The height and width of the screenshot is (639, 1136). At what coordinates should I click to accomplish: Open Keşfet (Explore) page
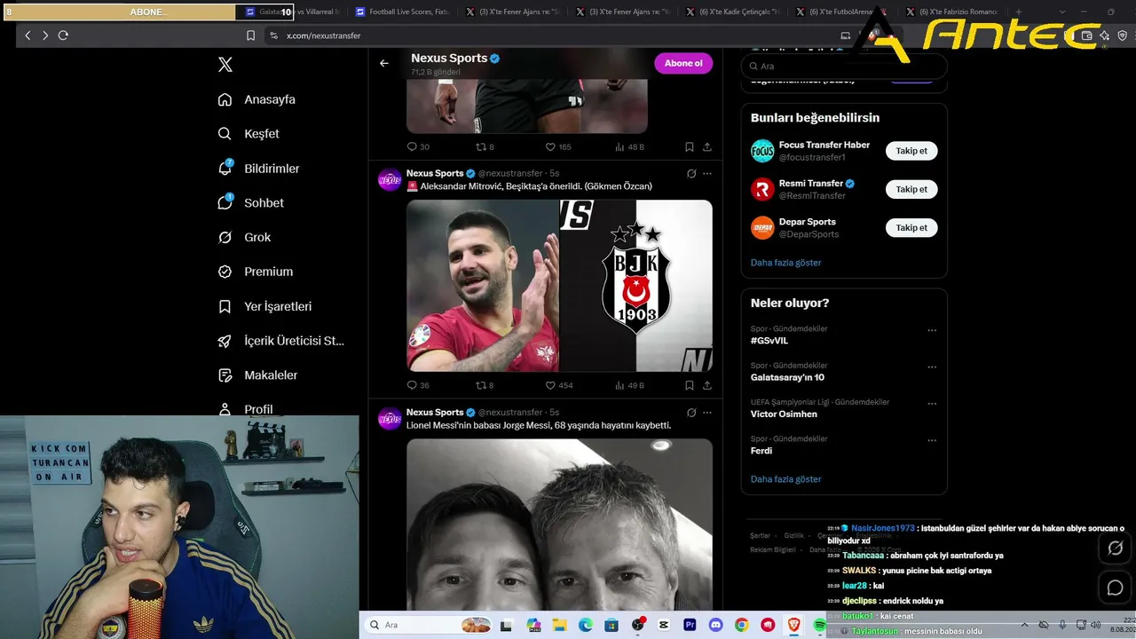[x=248, y=134]
